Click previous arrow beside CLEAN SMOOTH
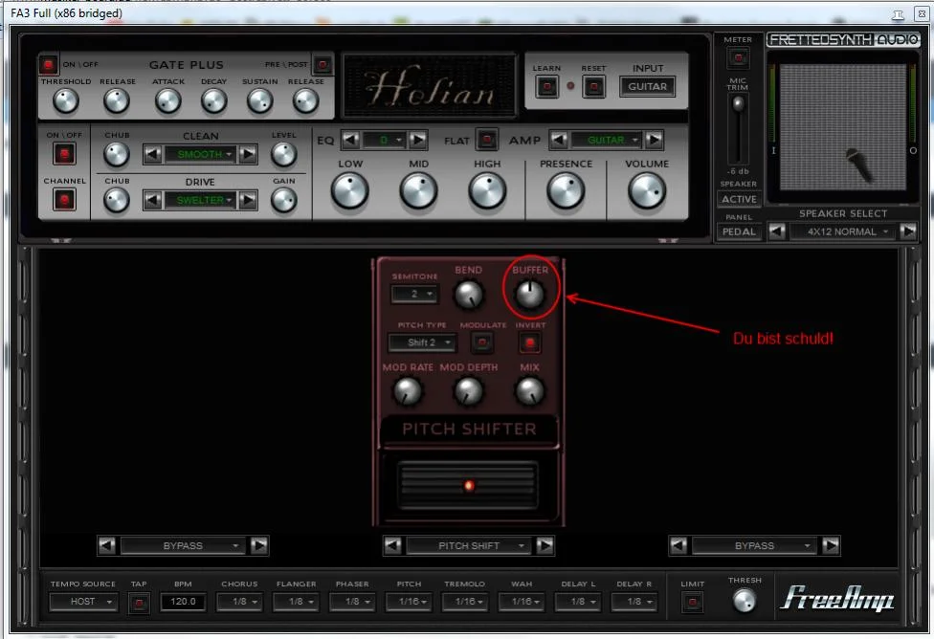The image size is (934, 639). (x=152, y=154)
